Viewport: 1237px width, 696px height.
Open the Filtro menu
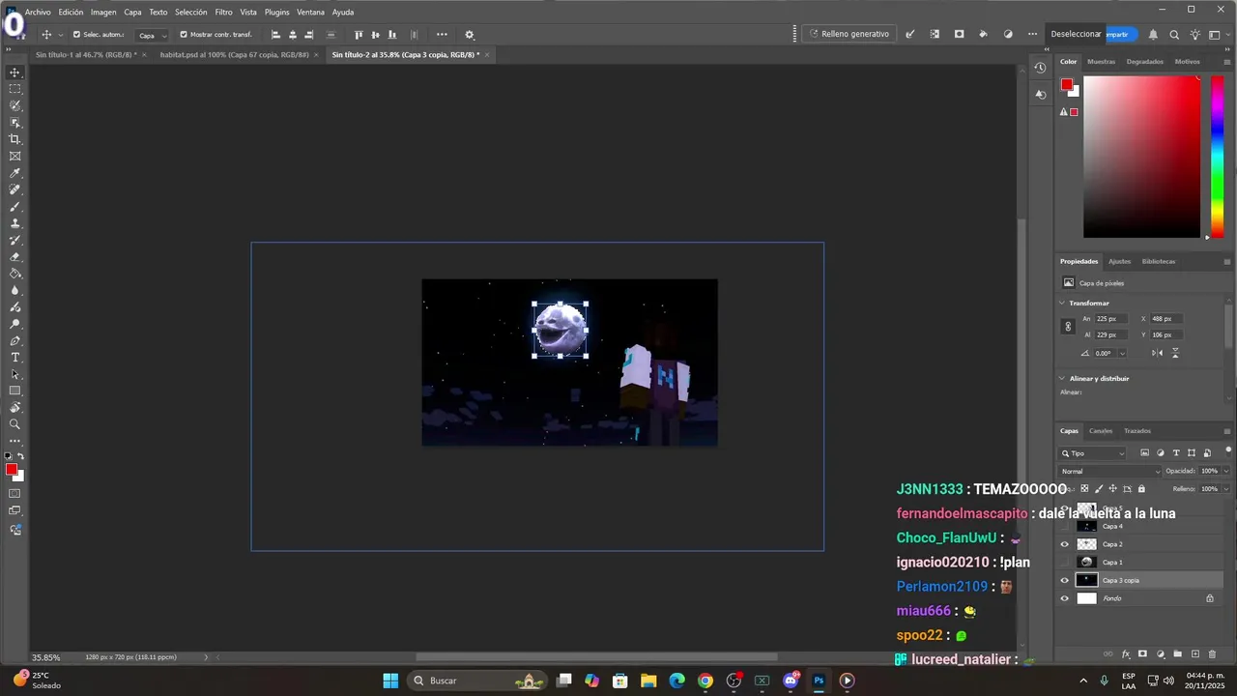tap(223, 12)
